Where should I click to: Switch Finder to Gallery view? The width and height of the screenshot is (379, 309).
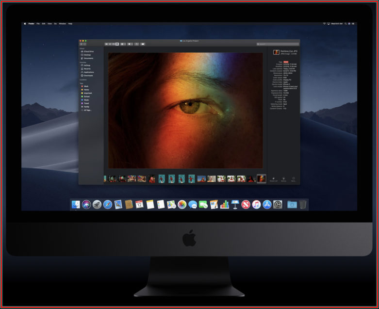coord(117,44)
